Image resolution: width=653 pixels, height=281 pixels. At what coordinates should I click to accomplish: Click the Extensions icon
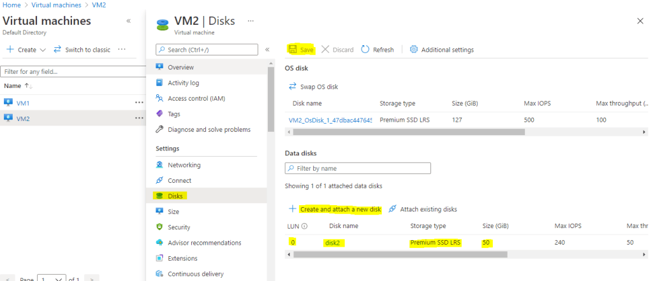click(159, 258)
